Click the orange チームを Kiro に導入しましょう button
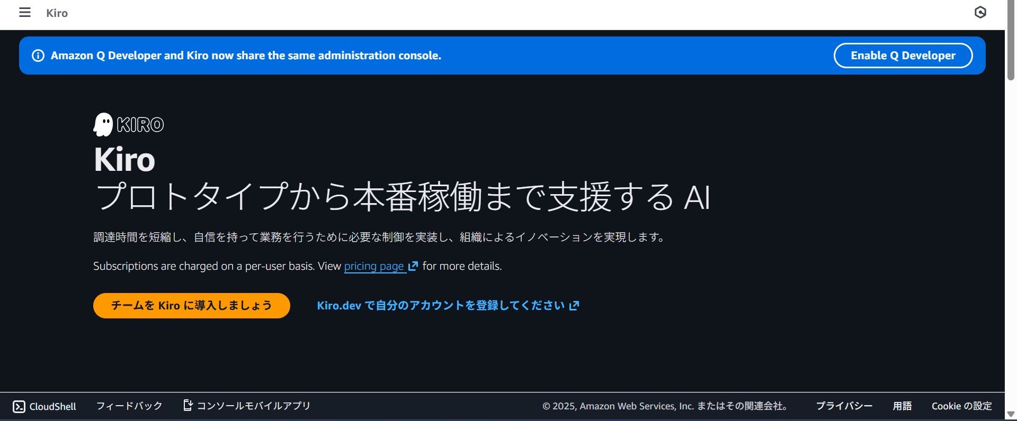The height and width of the screenshot is (421, 1017). (191, 306)
